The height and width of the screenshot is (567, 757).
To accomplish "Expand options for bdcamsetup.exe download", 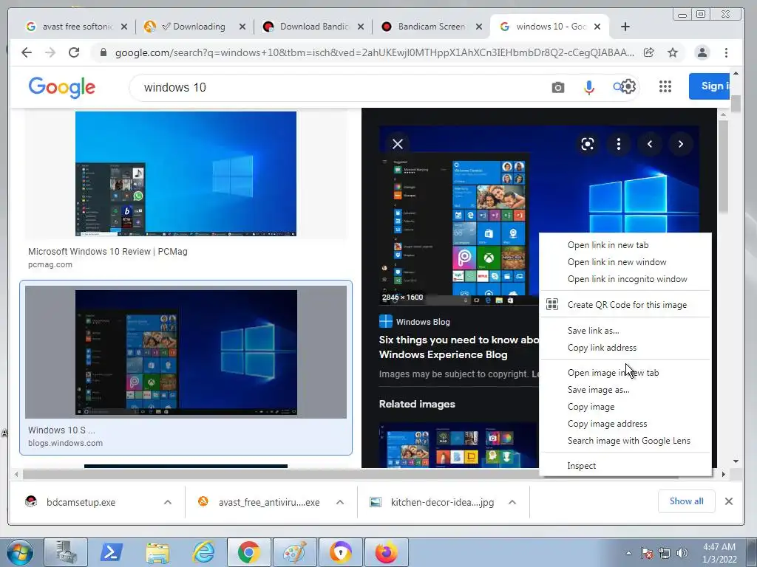I will (168, 502).
